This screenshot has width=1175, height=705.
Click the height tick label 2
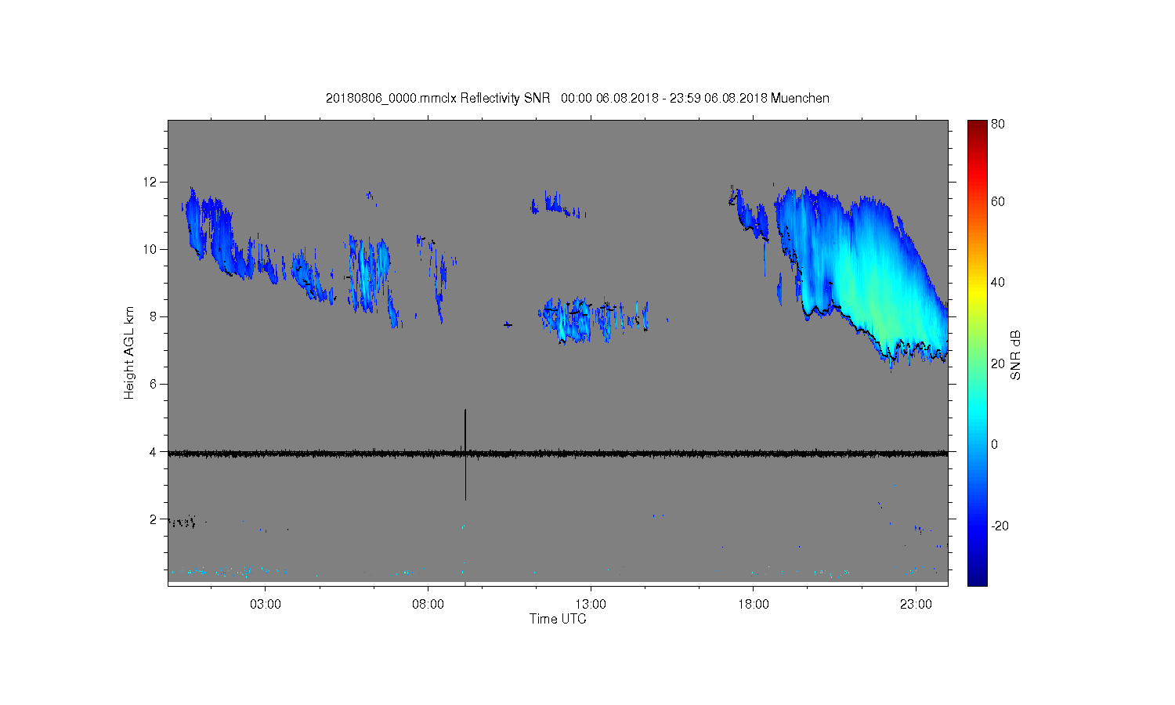[x=154, y=519]
